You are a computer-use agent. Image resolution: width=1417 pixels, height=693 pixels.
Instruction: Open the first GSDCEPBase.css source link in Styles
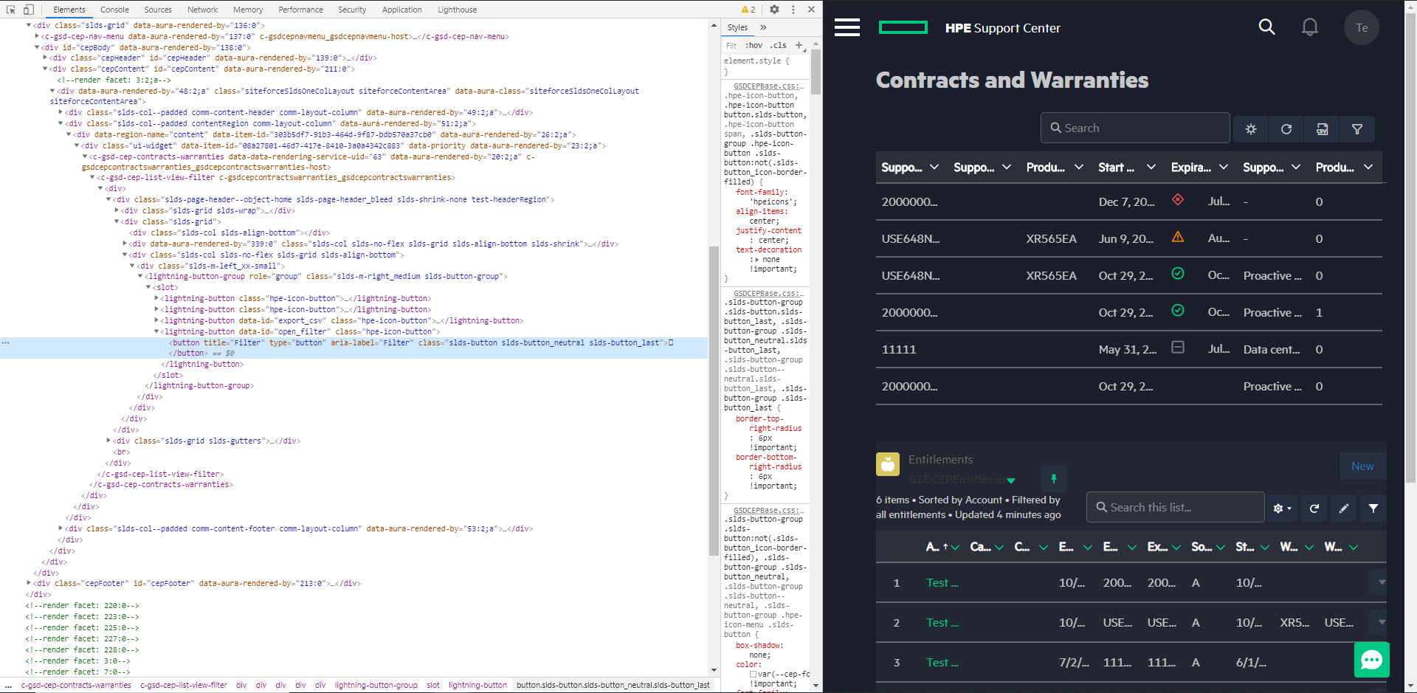click(x=768, y=86)
